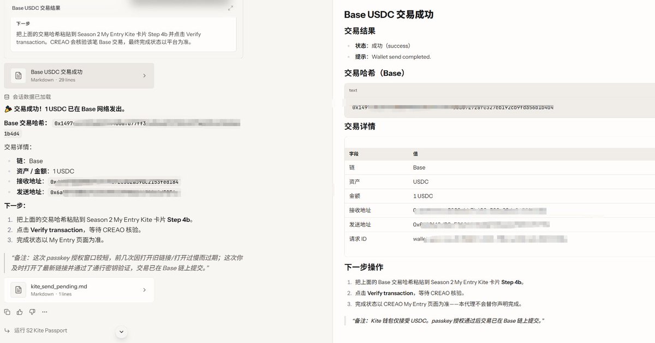The width and height of the screenshot is (655, 343).
Task: Click the Base USDC 交易成功 preview title
Action: click(x=389, y=15)
